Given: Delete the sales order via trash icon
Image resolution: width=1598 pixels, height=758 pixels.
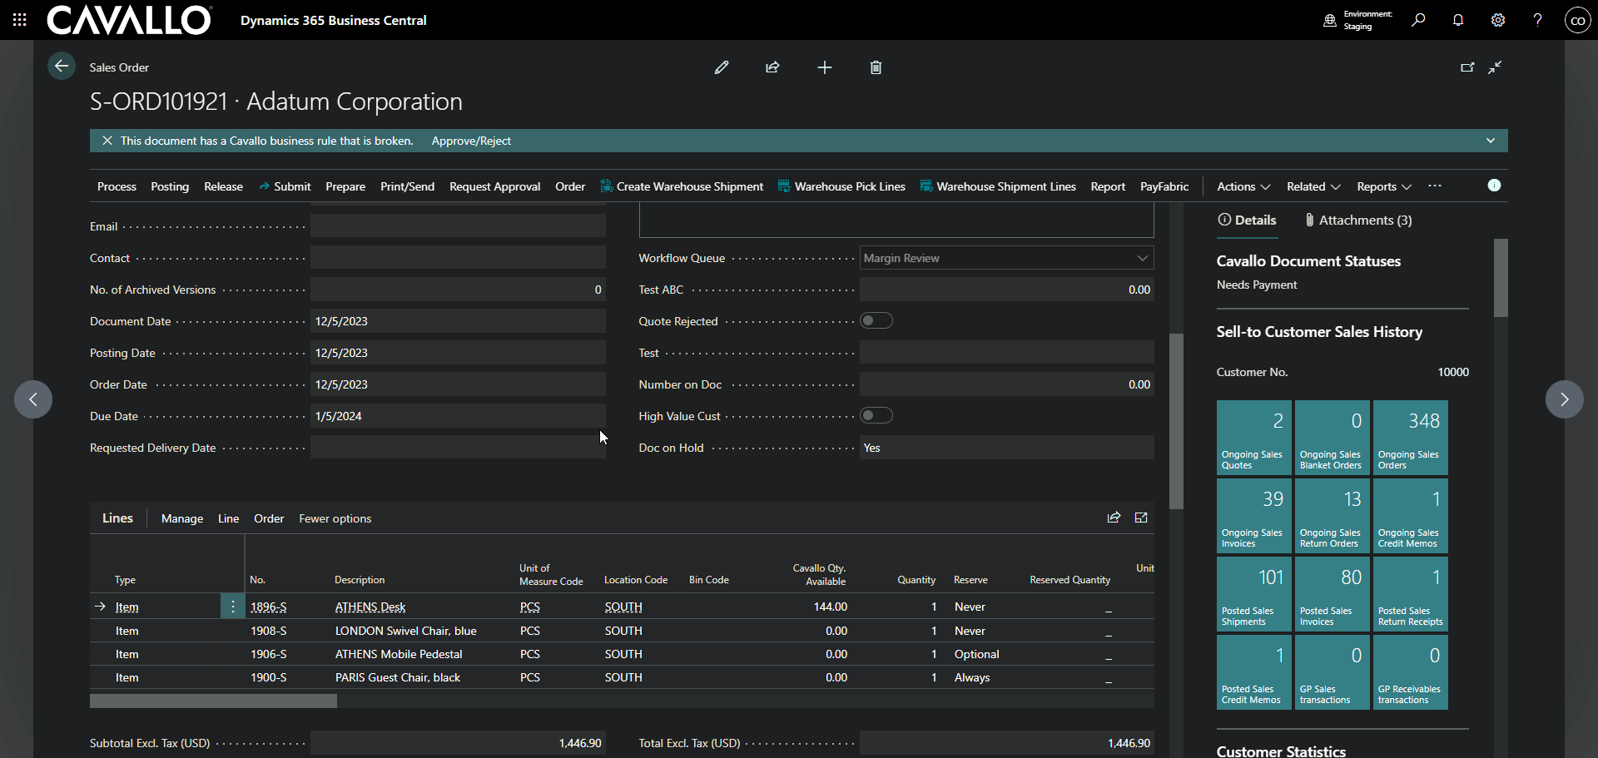Looking at the screenshot, I should coord(876,67).
